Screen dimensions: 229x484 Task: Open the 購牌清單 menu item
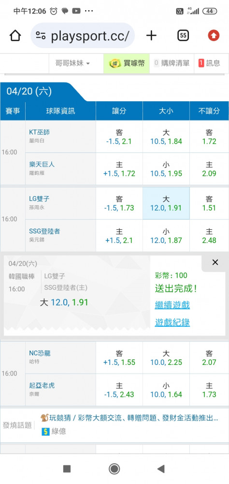pyautogui.click(x=172, y=63)
